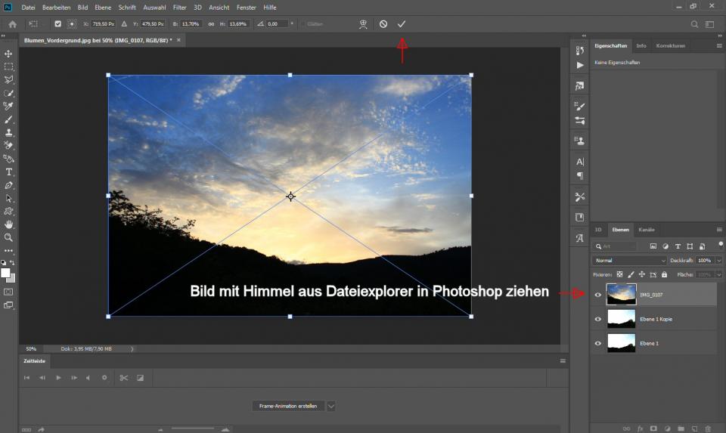
Task: Hide the IMG_0107 layer
Action: (x=598, y=295)
